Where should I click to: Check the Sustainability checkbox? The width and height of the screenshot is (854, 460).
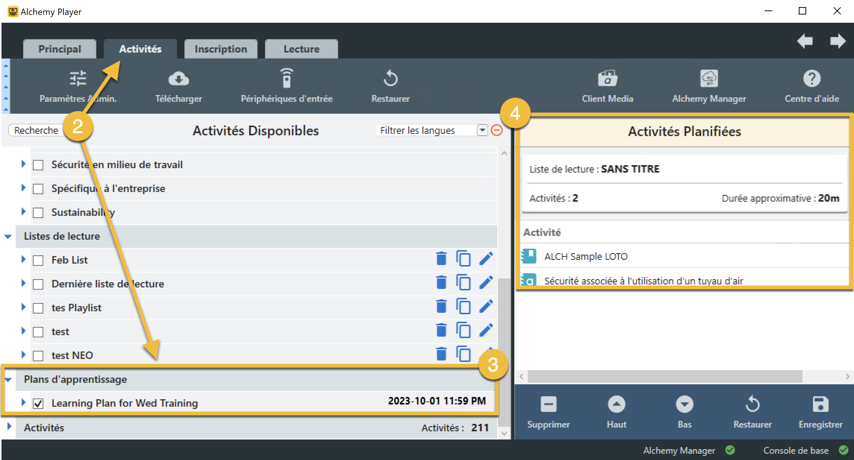pos(38,212)
